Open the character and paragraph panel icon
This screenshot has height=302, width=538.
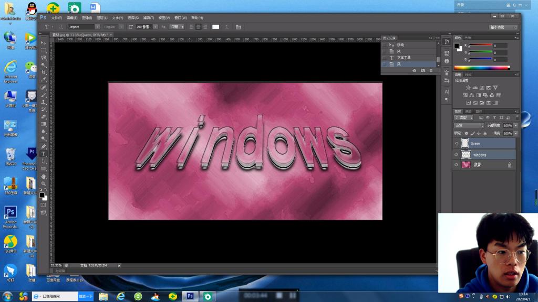(238, 27)
